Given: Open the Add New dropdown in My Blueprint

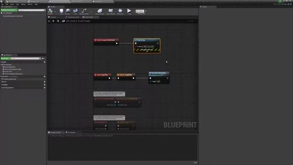Looking at the screenshot, I should 5,59.
